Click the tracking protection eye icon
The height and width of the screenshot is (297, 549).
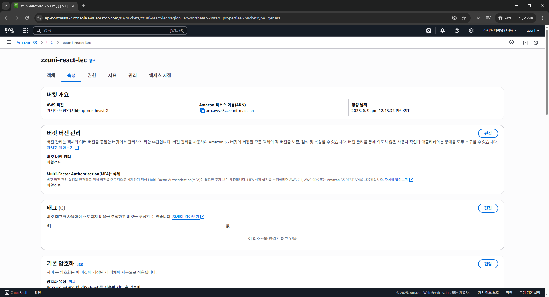(x=454, y=18)
